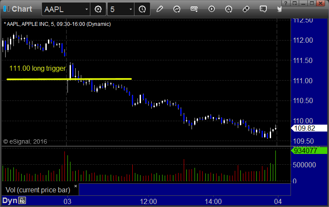Click the 500000 volume axis label
This screenshot has width=329, height=207.
pyautogui.click(x=304, y=165)
